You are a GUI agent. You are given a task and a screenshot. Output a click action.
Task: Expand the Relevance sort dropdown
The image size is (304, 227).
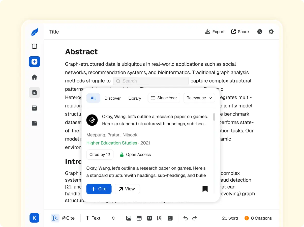(x=199, y=98)
